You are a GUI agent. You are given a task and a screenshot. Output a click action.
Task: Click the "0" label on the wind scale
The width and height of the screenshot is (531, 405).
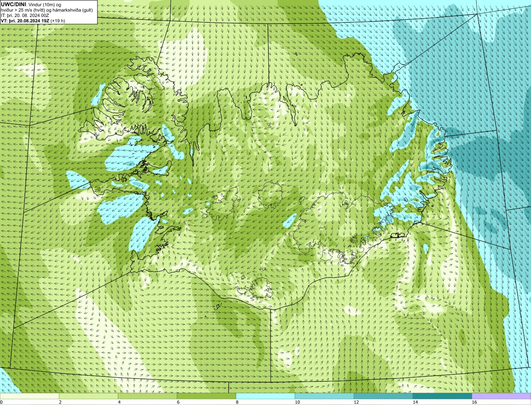point(1,402)
